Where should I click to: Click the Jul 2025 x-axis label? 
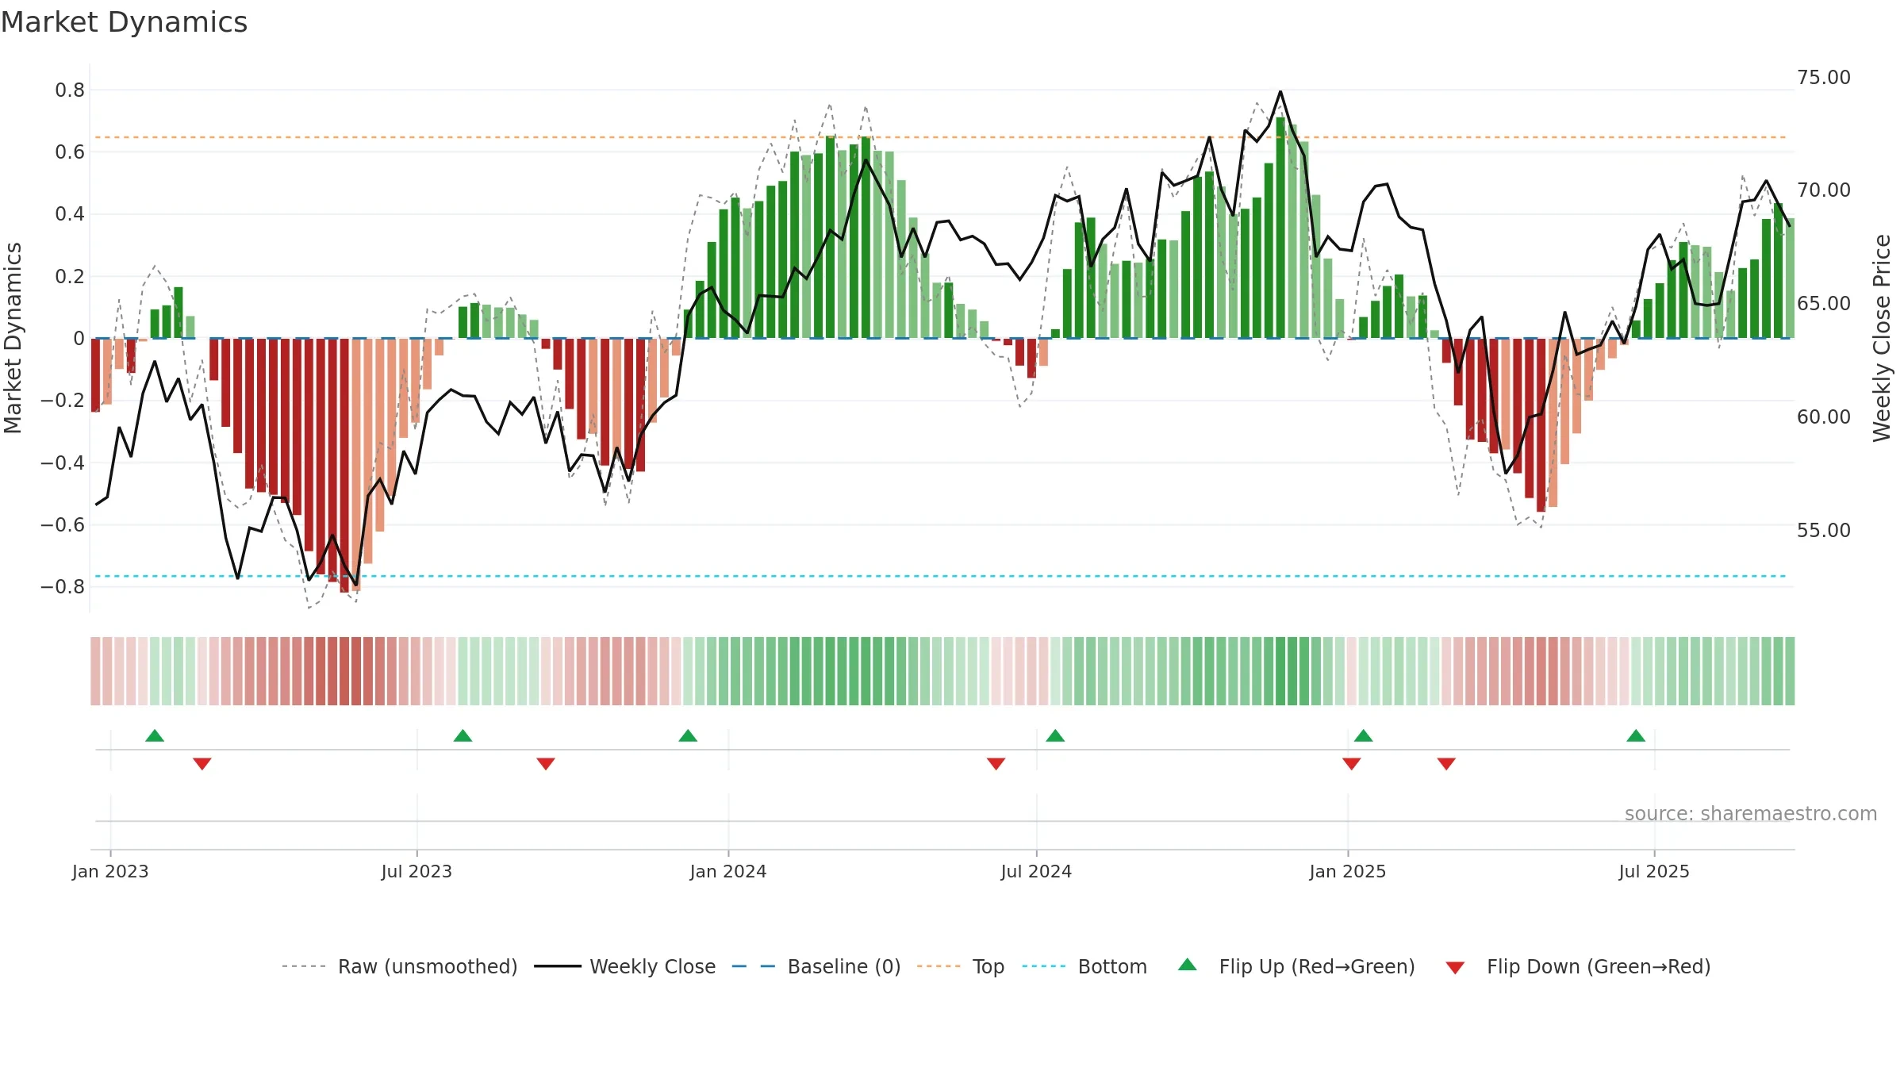point(1654,871)
